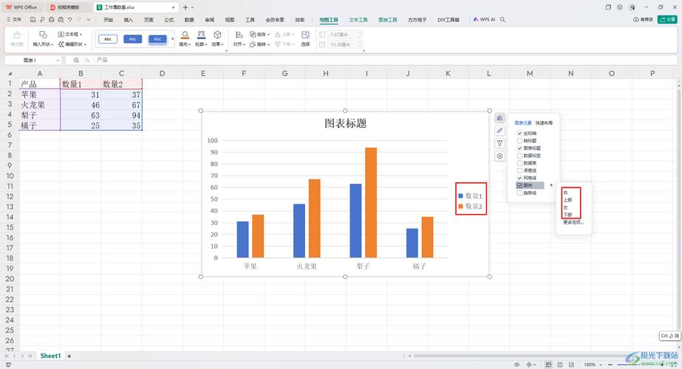Open WPS AI assistant
The width and height of the screenshot is (682, 369).
(484, 20)
